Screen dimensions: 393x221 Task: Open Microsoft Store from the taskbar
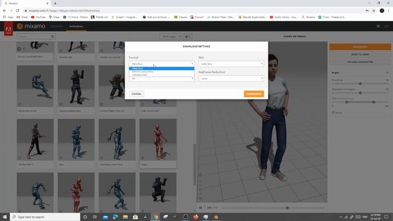pos(135,217)
